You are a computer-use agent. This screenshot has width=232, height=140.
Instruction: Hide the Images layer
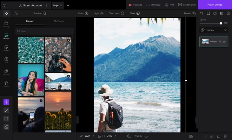pyautogui.click(x=224, y=42)
